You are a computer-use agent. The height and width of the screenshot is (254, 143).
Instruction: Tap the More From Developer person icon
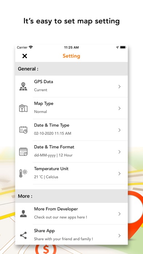23,213
